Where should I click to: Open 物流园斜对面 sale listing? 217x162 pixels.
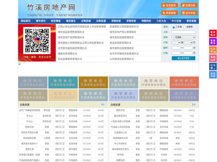(30, 138)
